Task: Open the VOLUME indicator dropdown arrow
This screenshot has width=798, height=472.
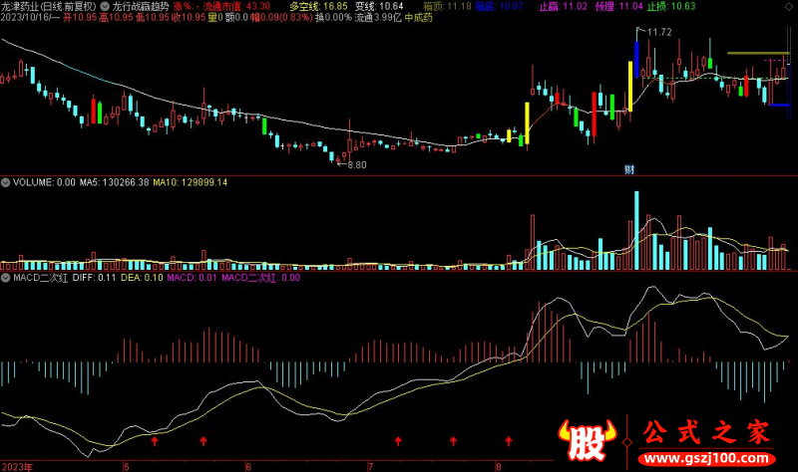Action: point(6,182)
